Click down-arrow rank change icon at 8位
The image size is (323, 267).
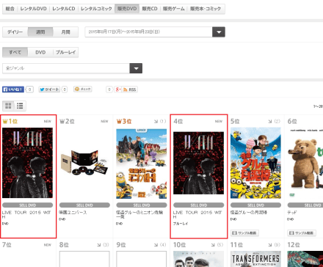[x=99, y=245]
